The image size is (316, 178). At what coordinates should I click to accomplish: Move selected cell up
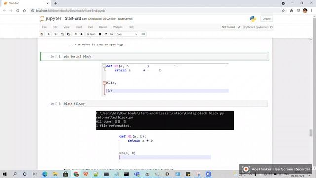pos(76,34)
